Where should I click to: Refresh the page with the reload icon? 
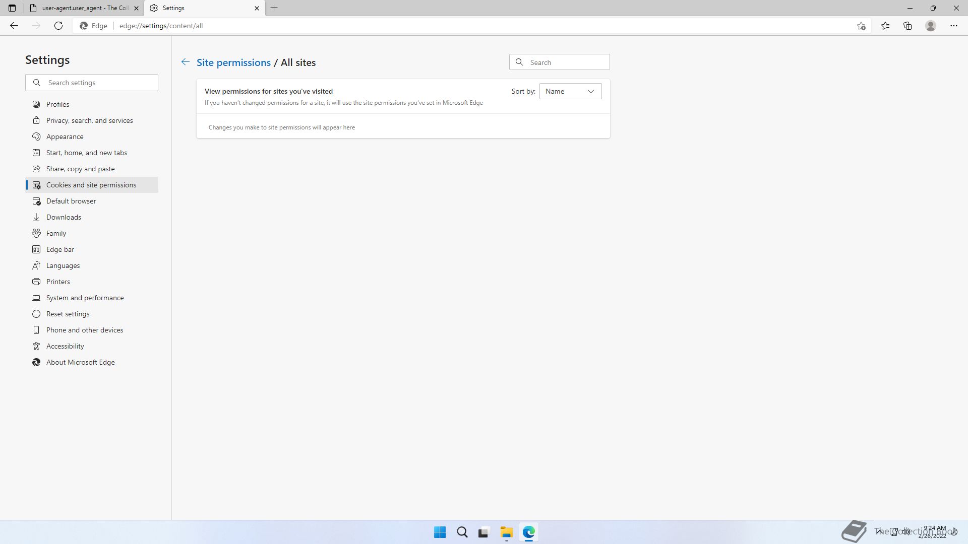[x=58, y=26]
